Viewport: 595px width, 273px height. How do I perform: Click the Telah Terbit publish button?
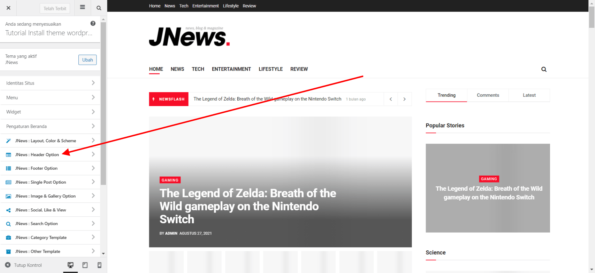[x=55, y=8]
